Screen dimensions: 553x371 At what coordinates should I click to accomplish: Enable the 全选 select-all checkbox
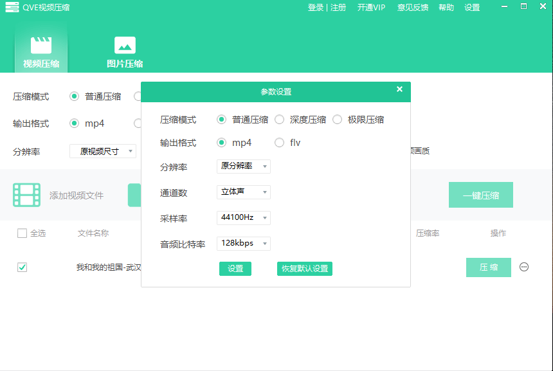tap(22, 233)
